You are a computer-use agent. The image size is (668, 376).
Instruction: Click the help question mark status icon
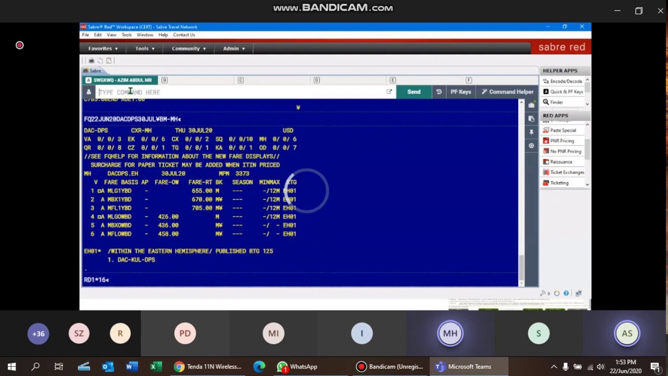pyautogui.click(x=566, y=293)
